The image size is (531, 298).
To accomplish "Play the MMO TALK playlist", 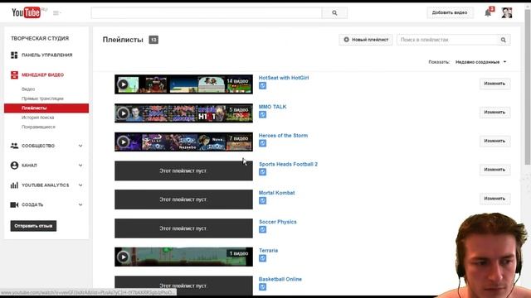I will click(124, 113).
